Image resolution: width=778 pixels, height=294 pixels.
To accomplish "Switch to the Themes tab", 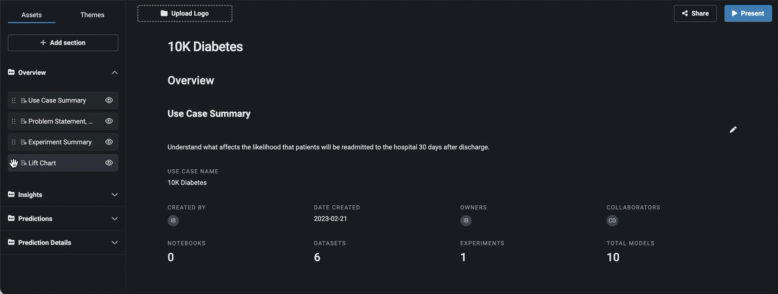I will pos(92,15).
